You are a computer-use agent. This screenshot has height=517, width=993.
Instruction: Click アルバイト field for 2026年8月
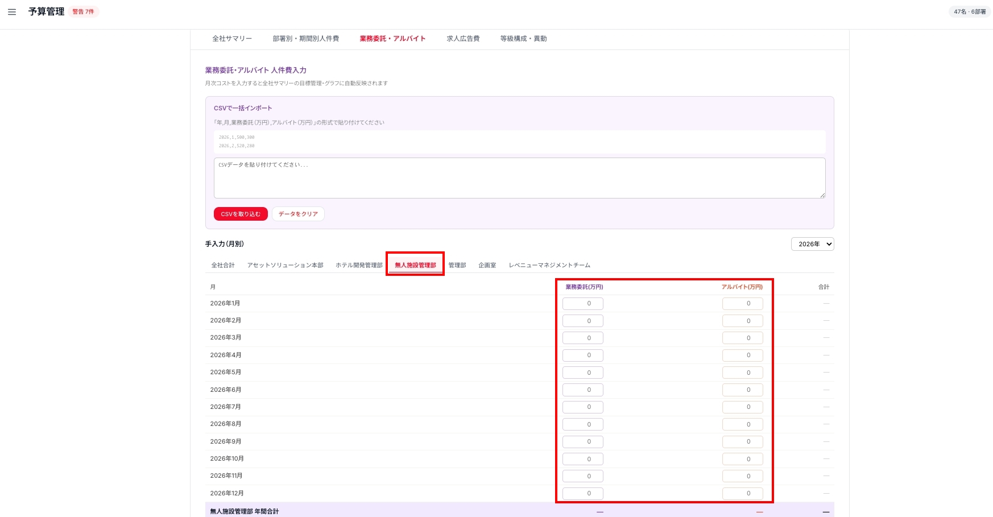(x=743, y=424)
